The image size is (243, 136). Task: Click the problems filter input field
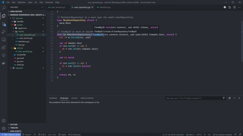pos(193,98)
